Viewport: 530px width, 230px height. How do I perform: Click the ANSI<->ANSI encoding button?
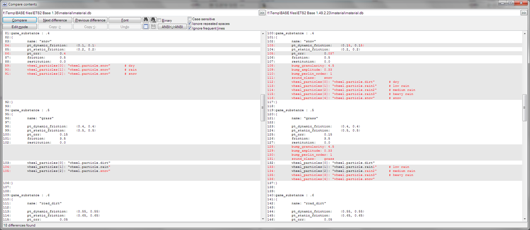pyautogui.click(x=172, y=26)
